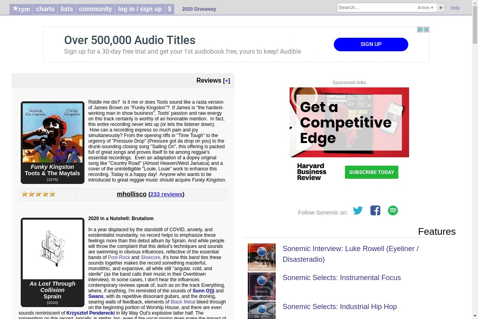Open mhollisco user profile
The image size is (478, 319).
click(x=131, y=194)
